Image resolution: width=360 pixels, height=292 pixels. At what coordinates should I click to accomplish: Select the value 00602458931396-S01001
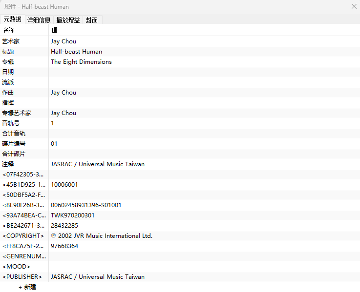click(86, 205)
